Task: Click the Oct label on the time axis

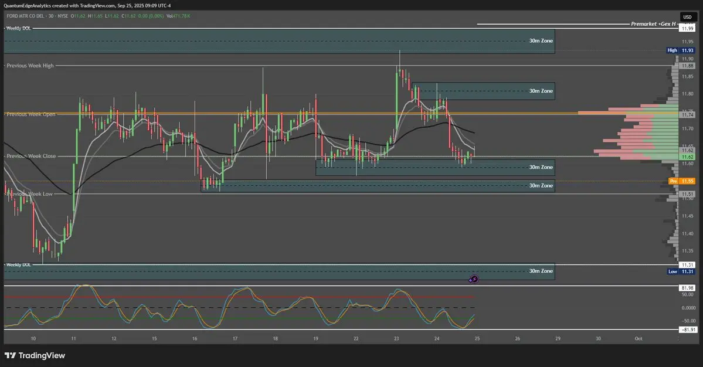Action: tap(639, 339)
